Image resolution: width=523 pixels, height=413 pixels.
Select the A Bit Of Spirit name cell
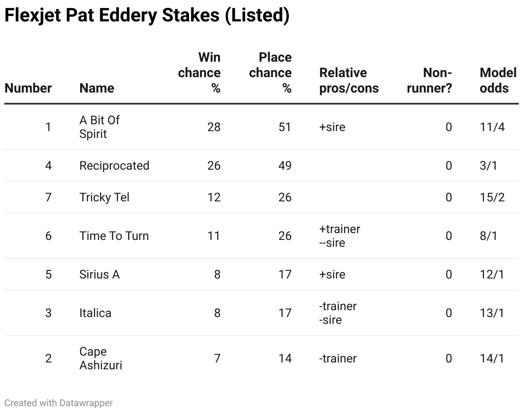coord(99,127)
